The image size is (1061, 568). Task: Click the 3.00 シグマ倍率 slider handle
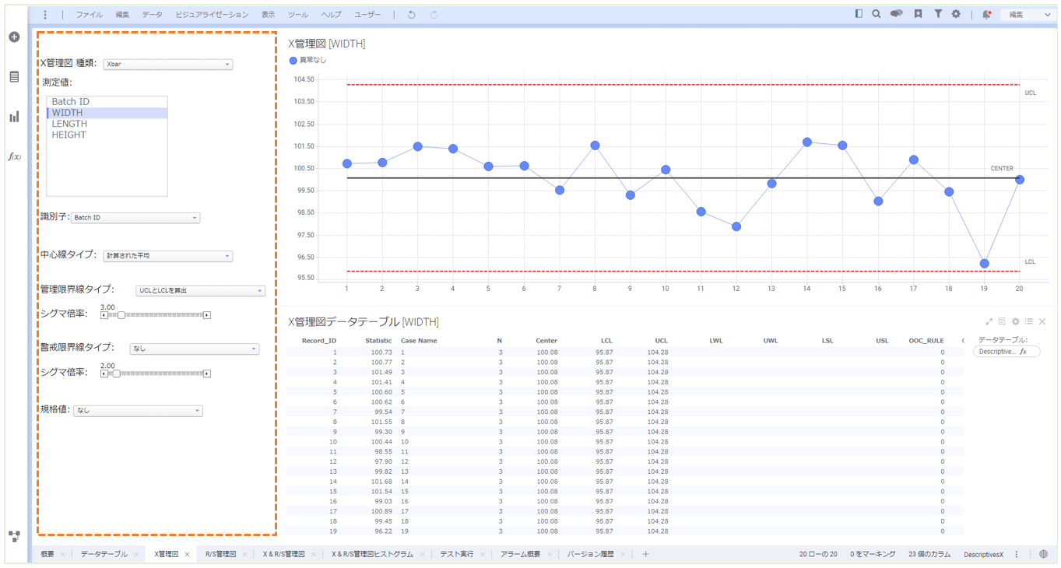pyautogui.click(x=121, y=315)
